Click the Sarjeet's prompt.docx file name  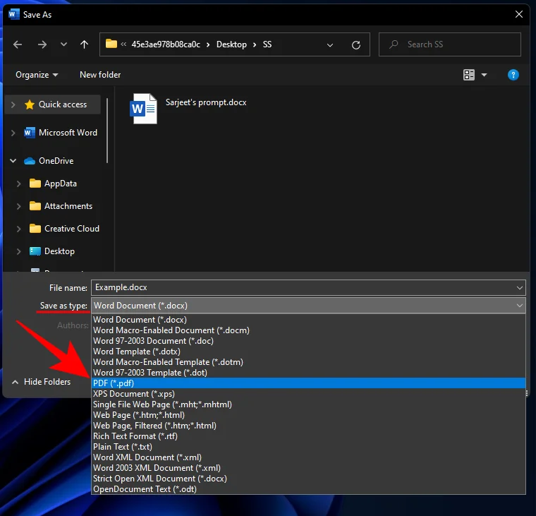[x=206, y=102]
